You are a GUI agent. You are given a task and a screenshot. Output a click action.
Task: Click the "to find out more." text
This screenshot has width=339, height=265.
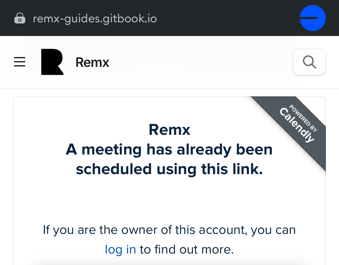point(187,249)
